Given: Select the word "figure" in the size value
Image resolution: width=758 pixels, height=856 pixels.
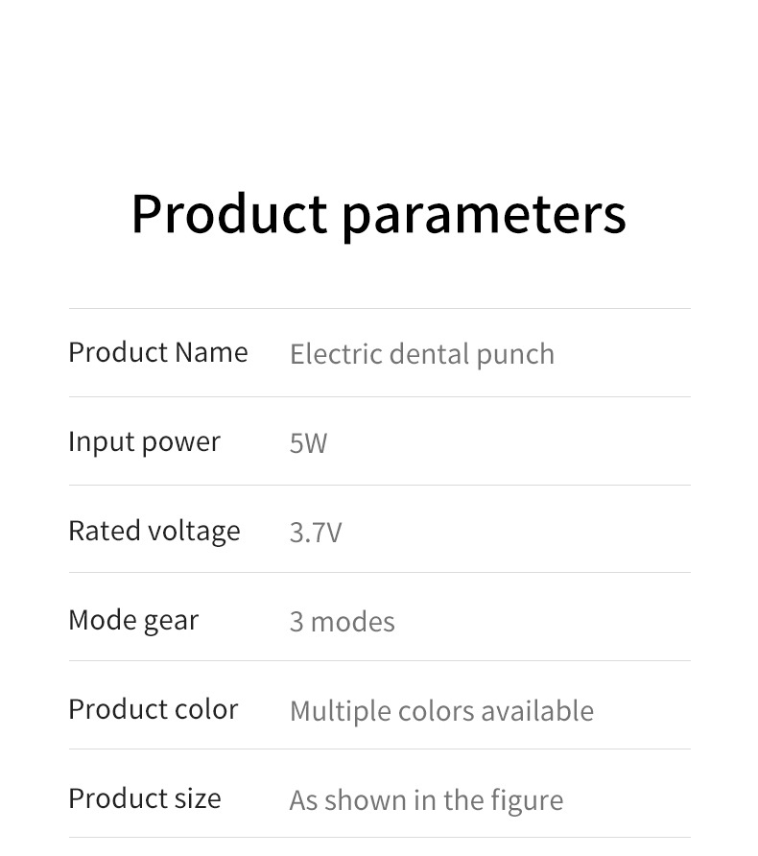Looking at the screenshot, I should [527, 801].
